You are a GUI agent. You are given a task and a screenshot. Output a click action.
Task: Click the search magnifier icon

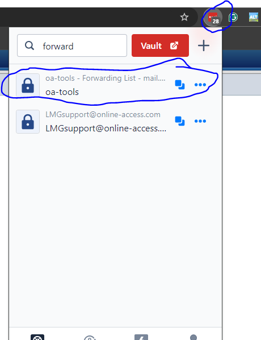click(x=30, y=45)
